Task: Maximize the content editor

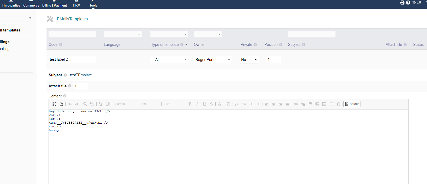Action: 54,104
